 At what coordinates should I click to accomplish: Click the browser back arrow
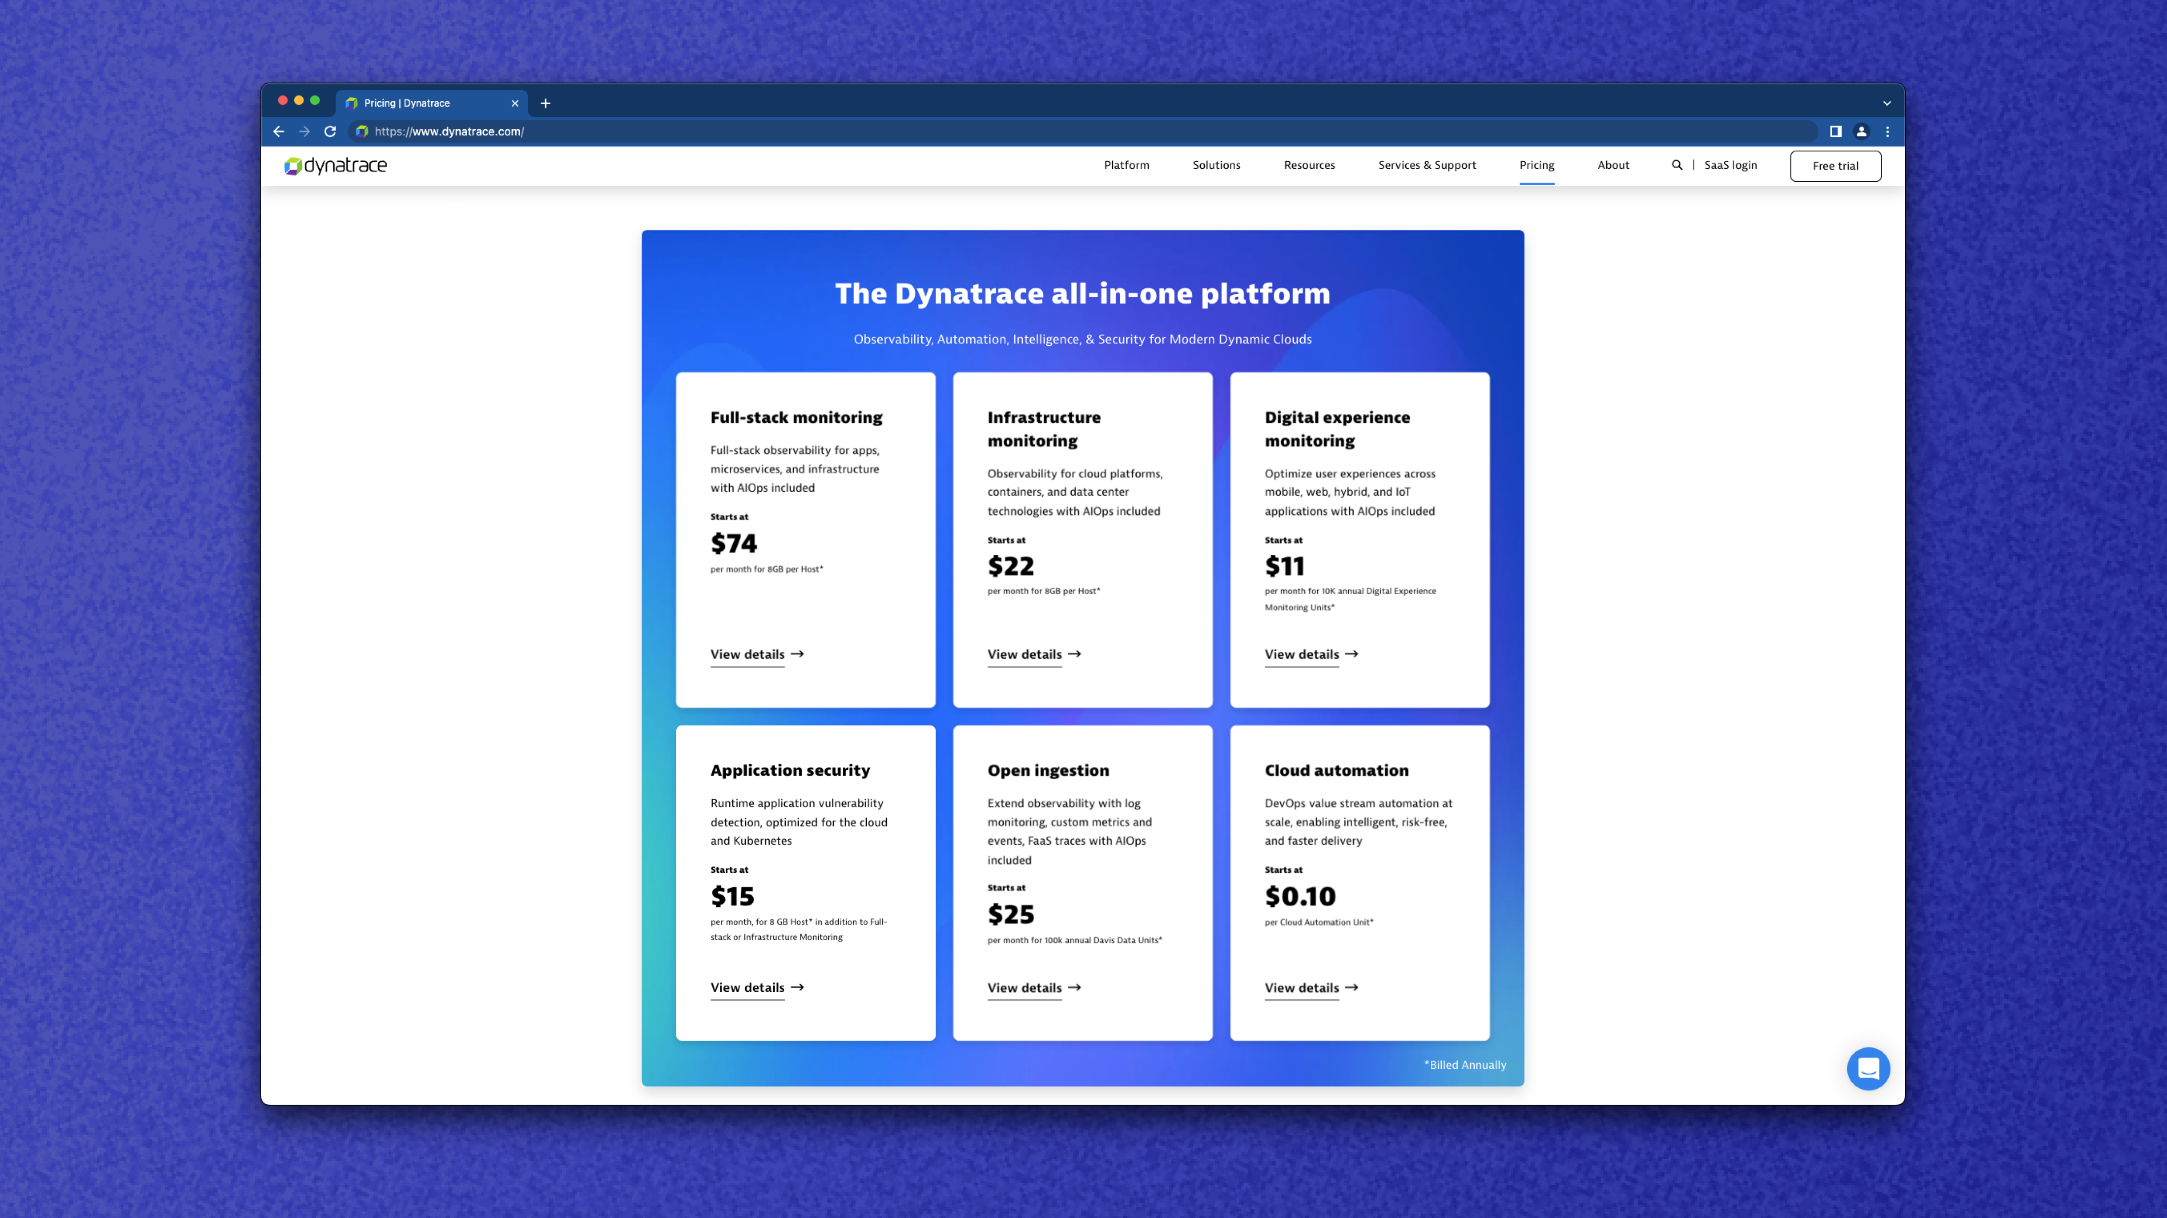pos(278,131)
